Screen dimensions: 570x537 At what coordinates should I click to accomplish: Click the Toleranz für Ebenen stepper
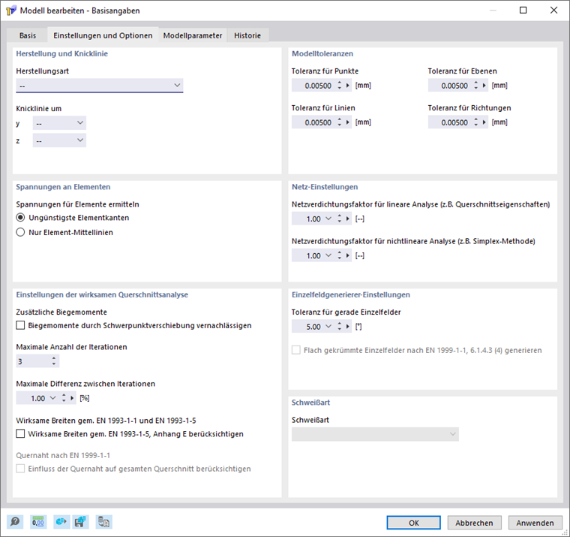476,86
